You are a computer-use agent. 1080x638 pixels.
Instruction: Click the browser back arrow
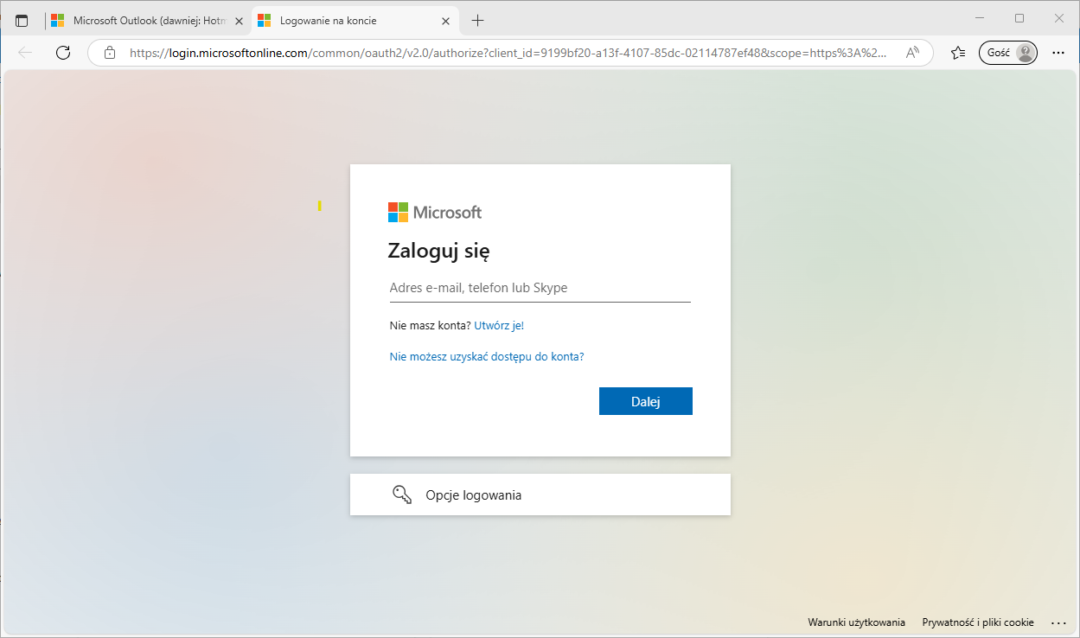[x=25, y=53]
